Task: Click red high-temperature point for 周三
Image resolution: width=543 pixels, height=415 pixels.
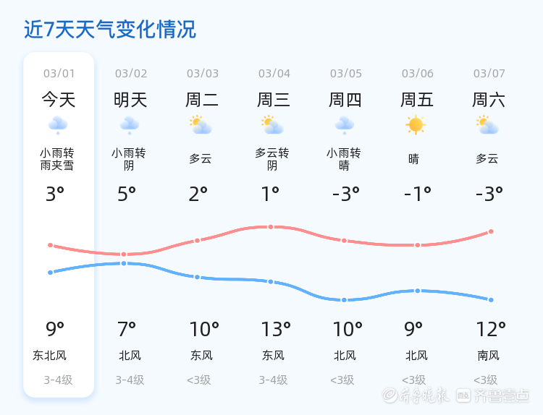Action: (271, 227)
